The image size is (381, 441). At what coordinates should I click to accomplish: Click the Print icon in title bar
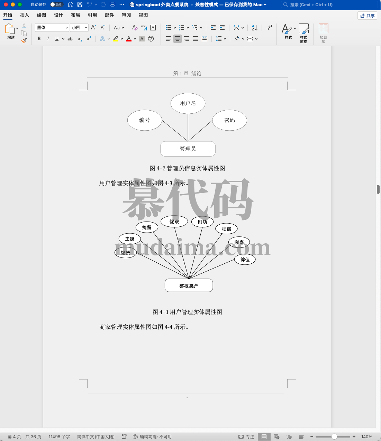point(112,4)
